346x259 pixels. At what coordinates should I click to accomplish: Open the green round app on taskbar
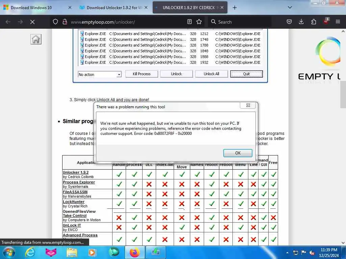(114, 252)
